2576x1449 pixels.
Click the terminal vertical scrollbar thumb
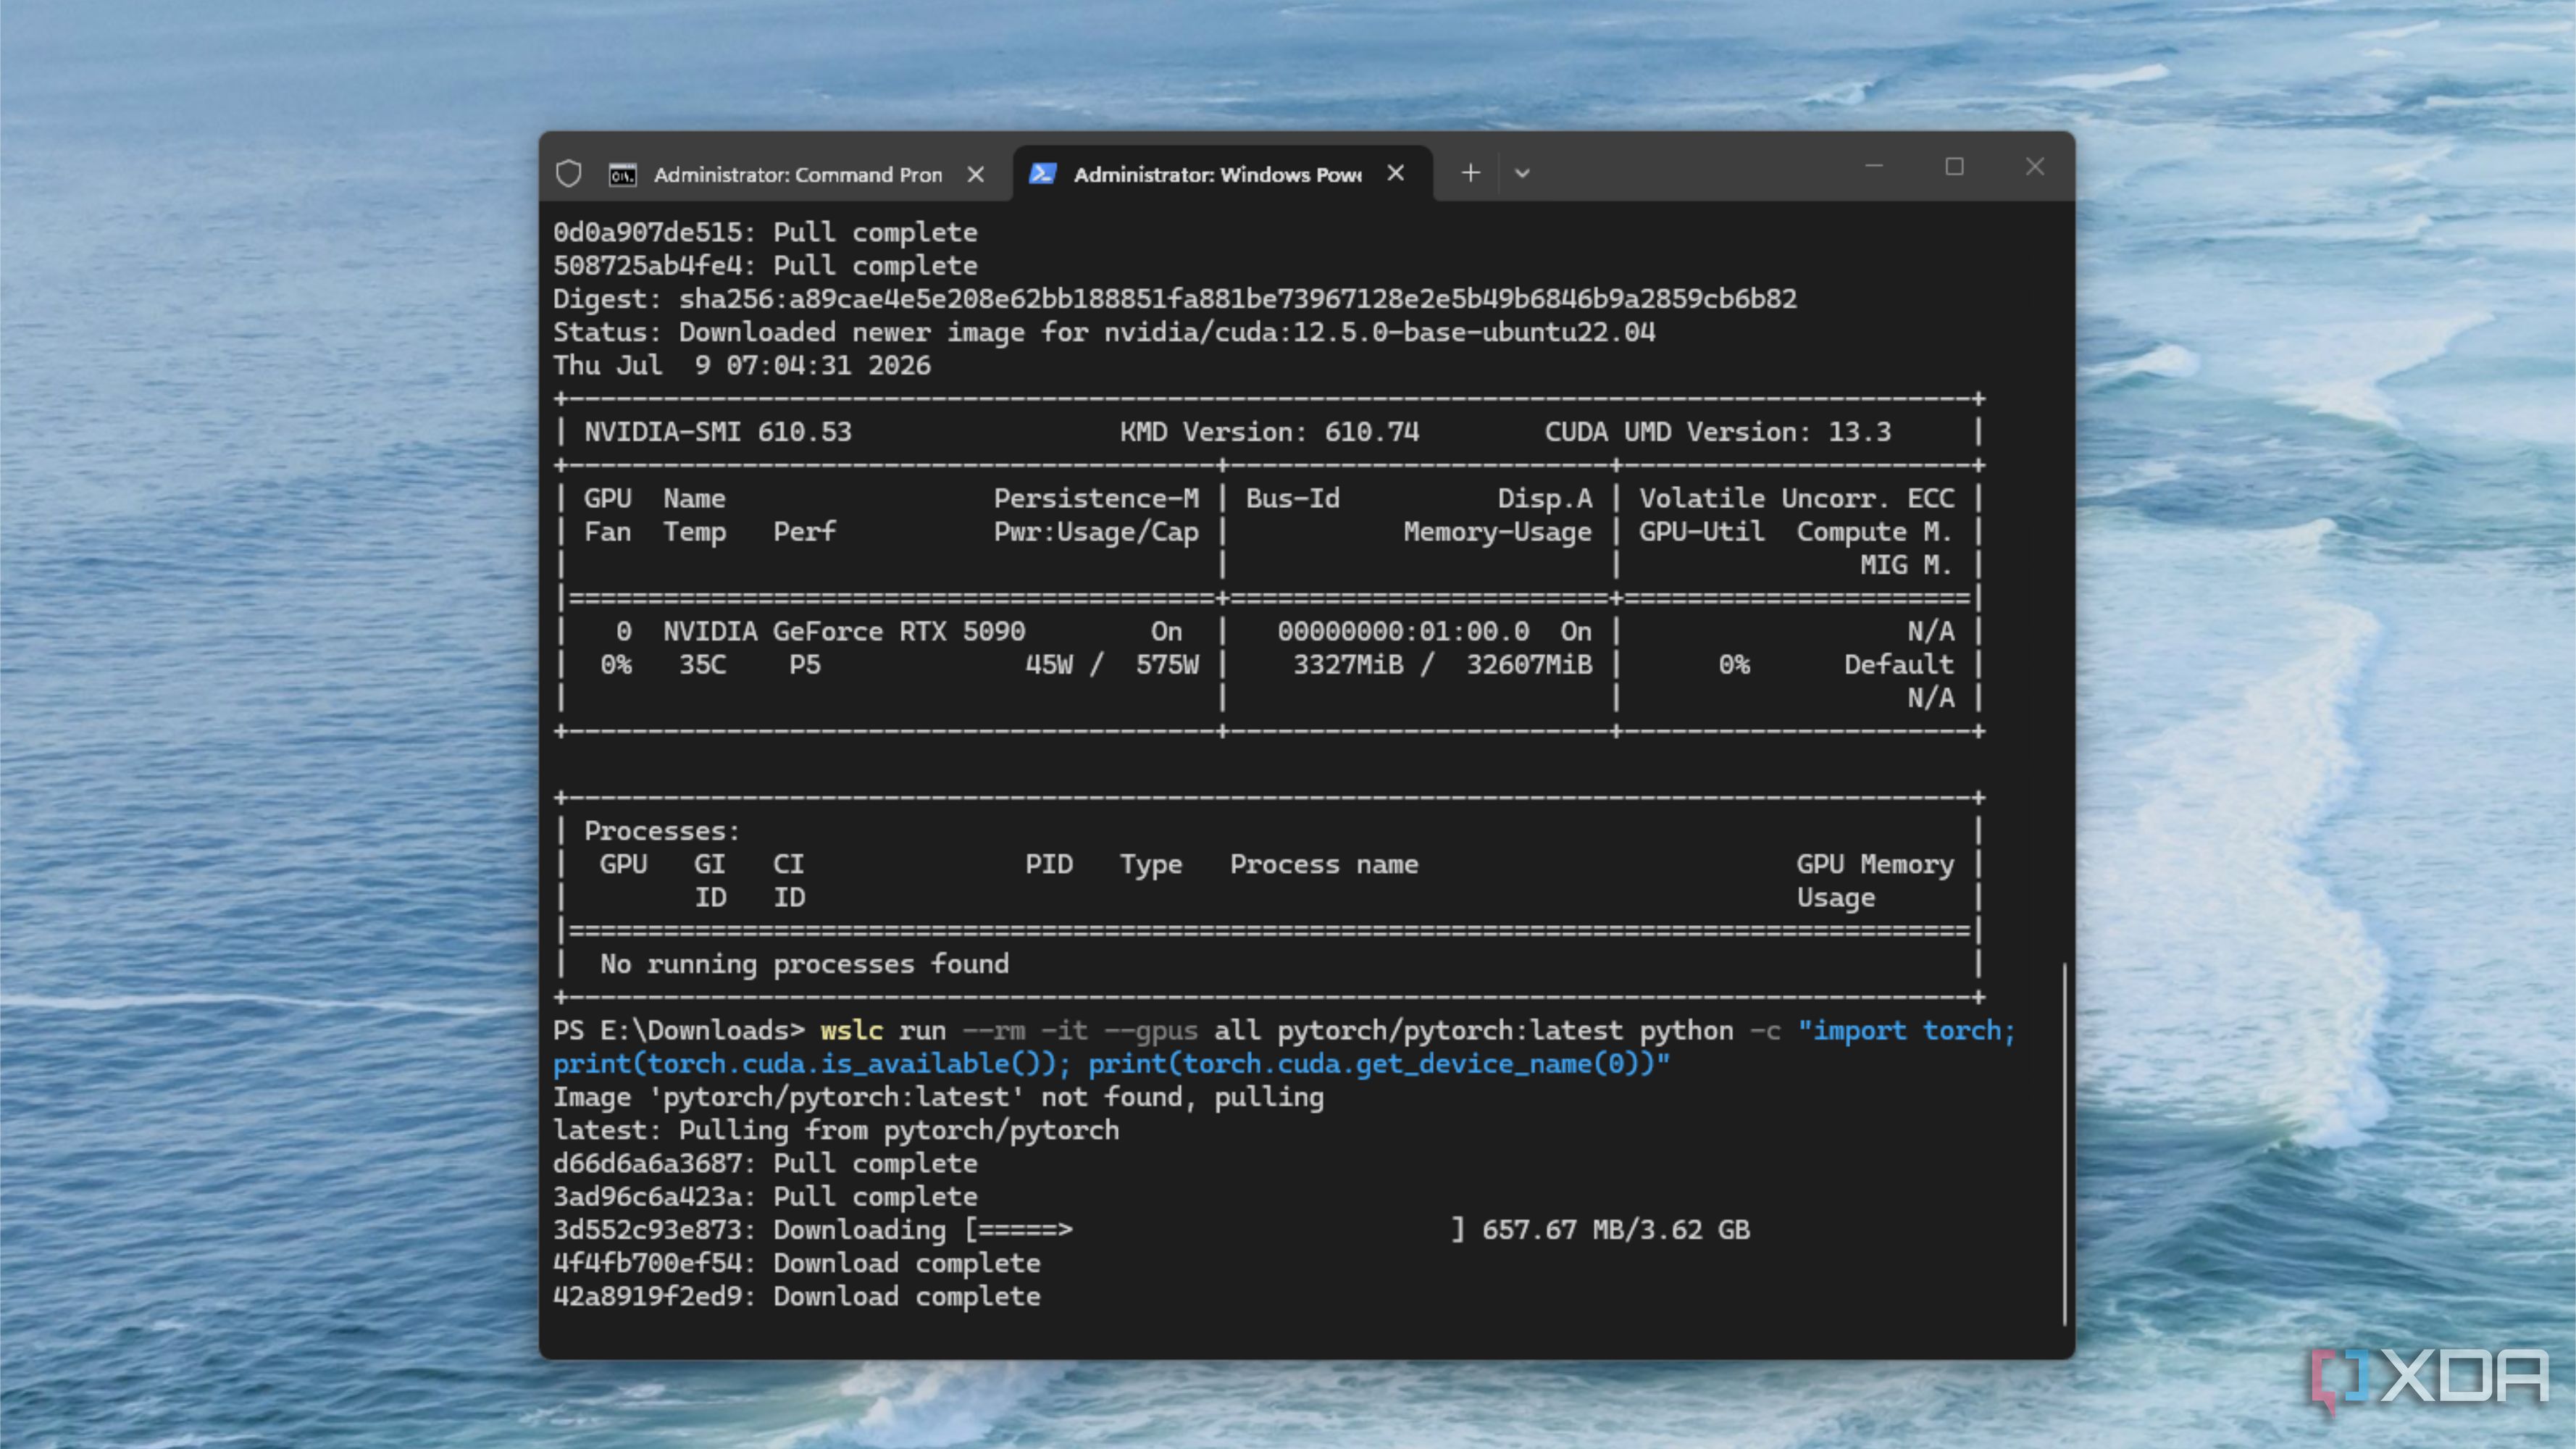coord(2064,1144)
